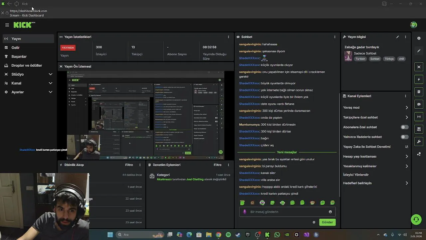426x240 pixels.
Task: Toggle the channel actions widget icon in right rail
Action: point(419,129)
